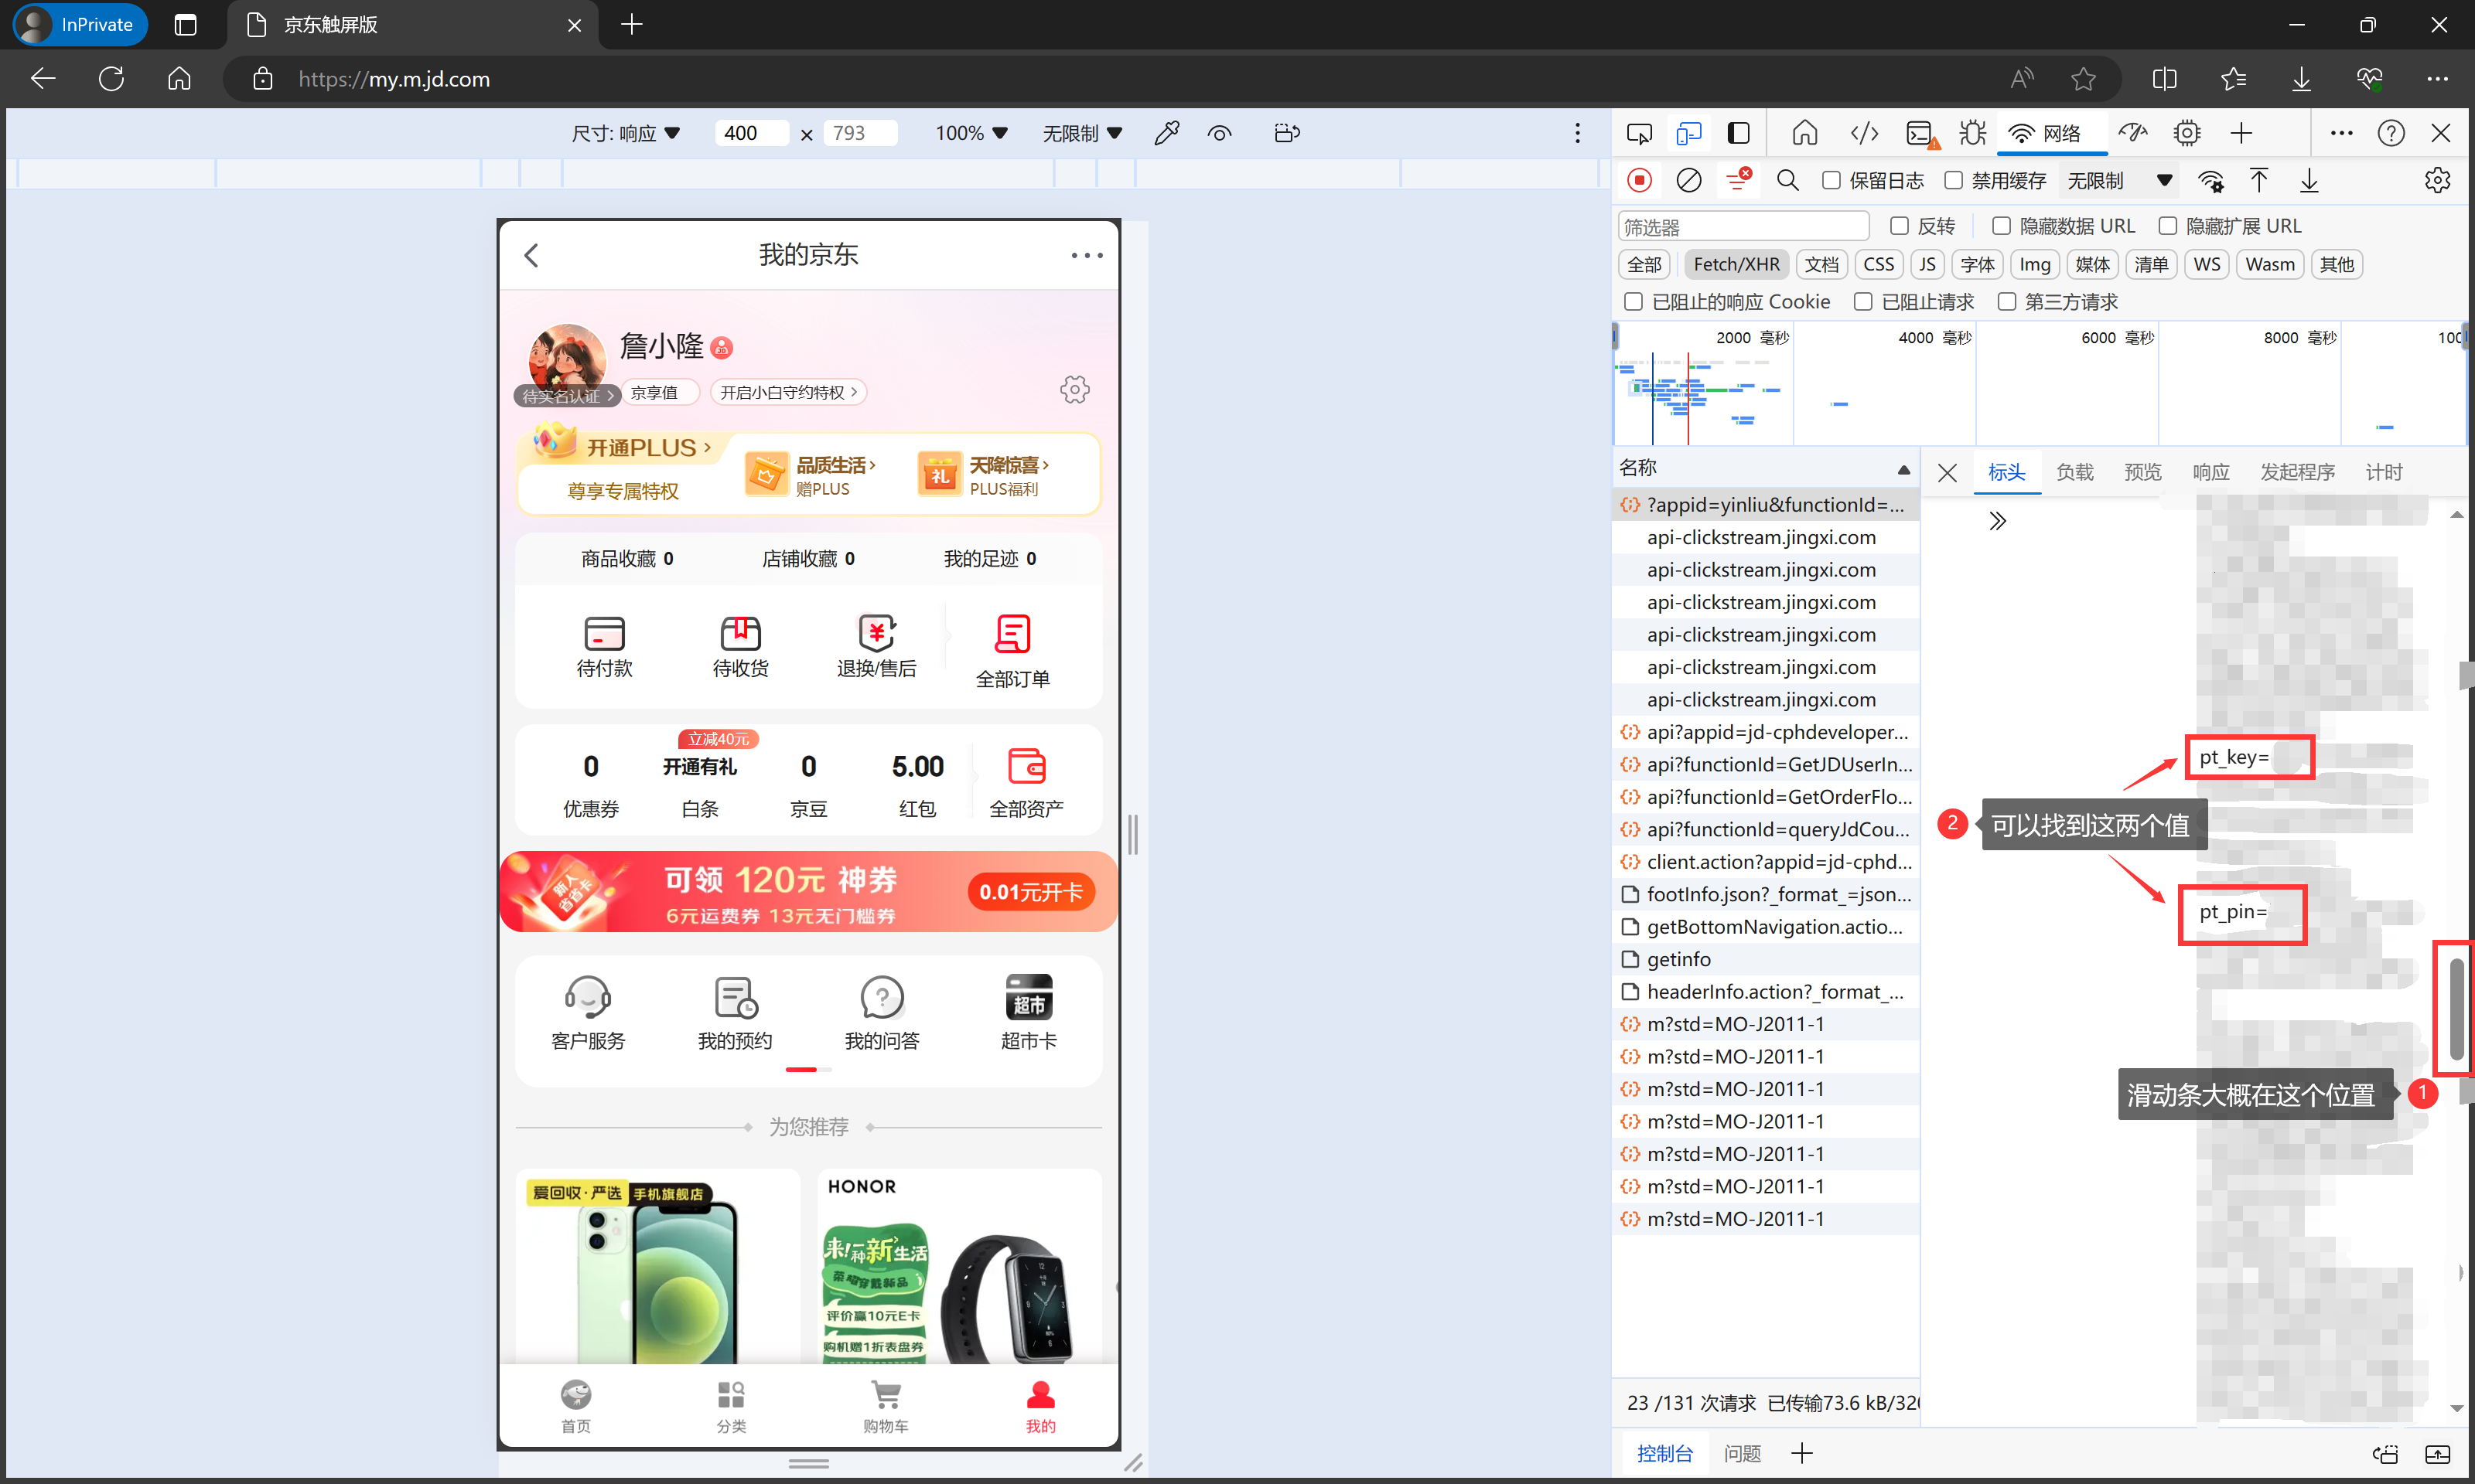
Task: Toggle device emulation icon in DevTools
Action: (1688, 133)
